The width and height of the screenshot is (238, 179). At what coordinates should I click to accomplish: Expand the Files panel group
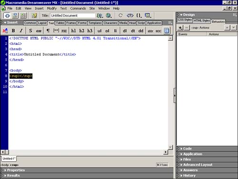(x=181, y=159)
